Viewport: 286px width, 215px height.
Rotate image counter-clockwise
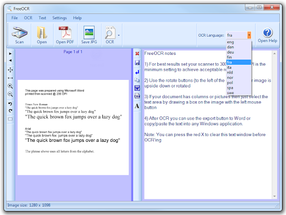coord(10,104)
